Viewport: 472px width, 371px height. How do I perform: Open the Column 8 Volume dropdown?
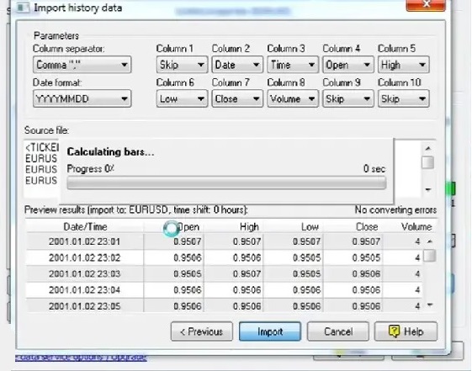293,98
